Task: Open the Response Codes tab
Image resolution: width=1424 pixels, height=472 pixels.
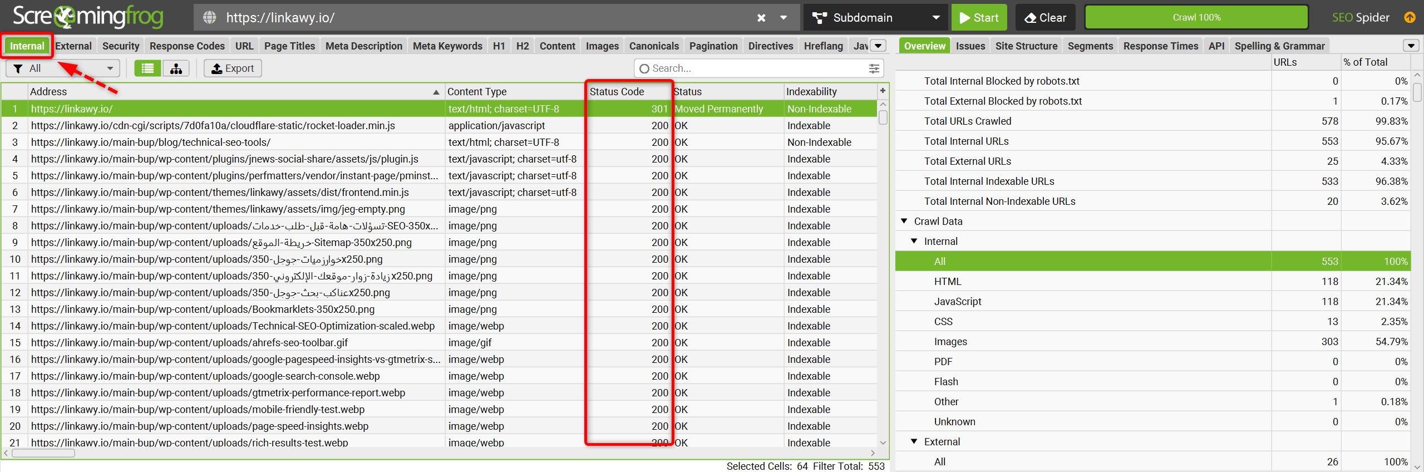Action: click(187, 46)
